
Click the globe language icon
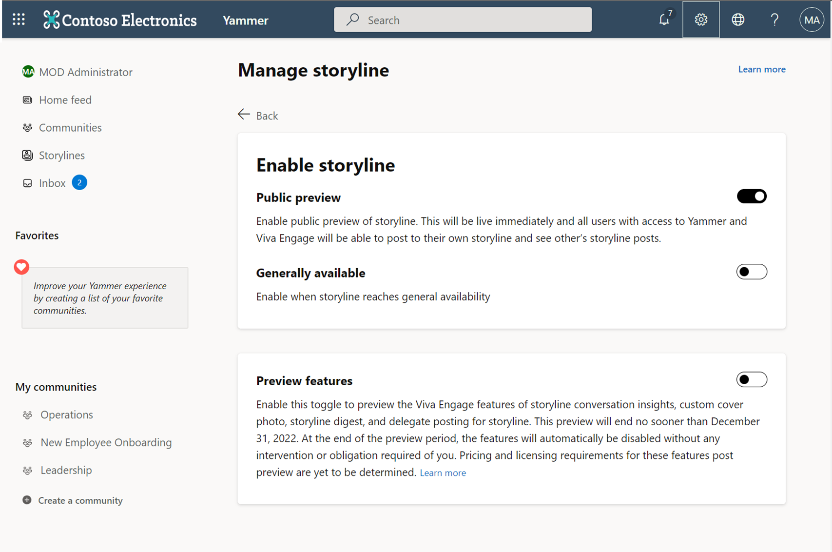pos(737,20)
